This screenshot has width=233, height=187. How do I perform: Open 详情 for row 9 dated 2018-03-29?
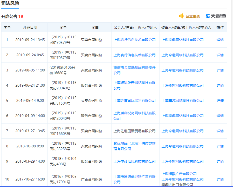click(220, 161)
